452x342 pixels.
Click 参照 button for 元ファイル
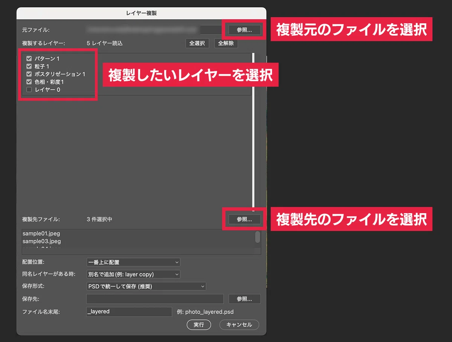[244, 30]
